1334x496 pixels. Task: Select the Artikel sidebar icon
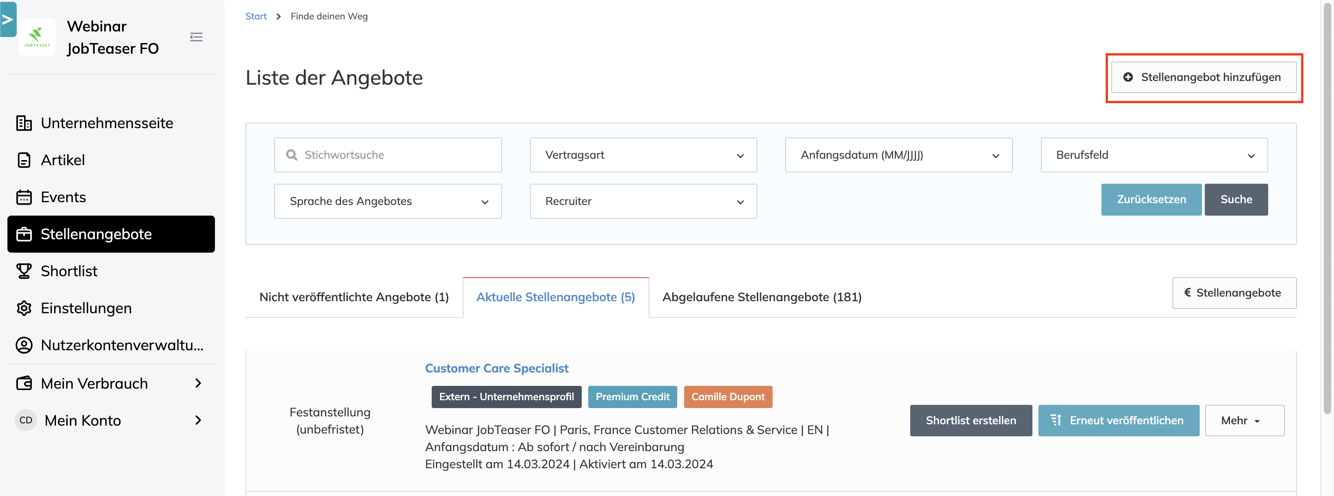pos(25,160)
